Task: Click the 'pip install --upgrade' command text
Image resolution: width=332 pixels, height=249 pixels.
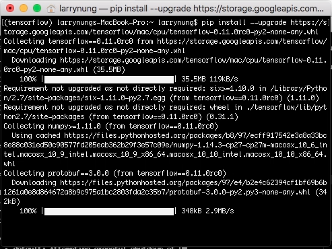Action: pos(244,23)
